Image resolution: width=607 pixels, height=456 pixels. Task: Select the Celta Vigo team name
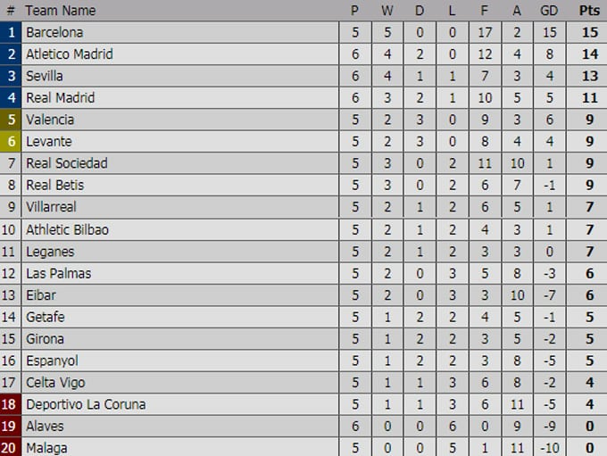[55, 383]
